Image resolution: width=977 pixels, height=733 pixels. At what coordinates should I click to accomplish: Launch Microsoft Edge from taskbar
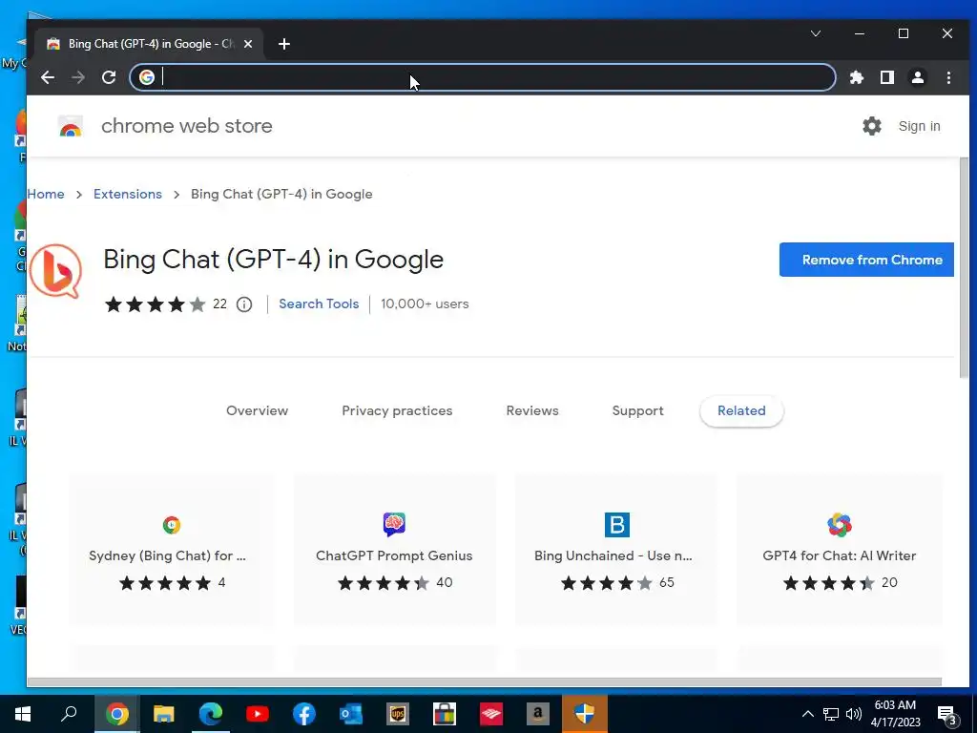(x=211, y=714)
